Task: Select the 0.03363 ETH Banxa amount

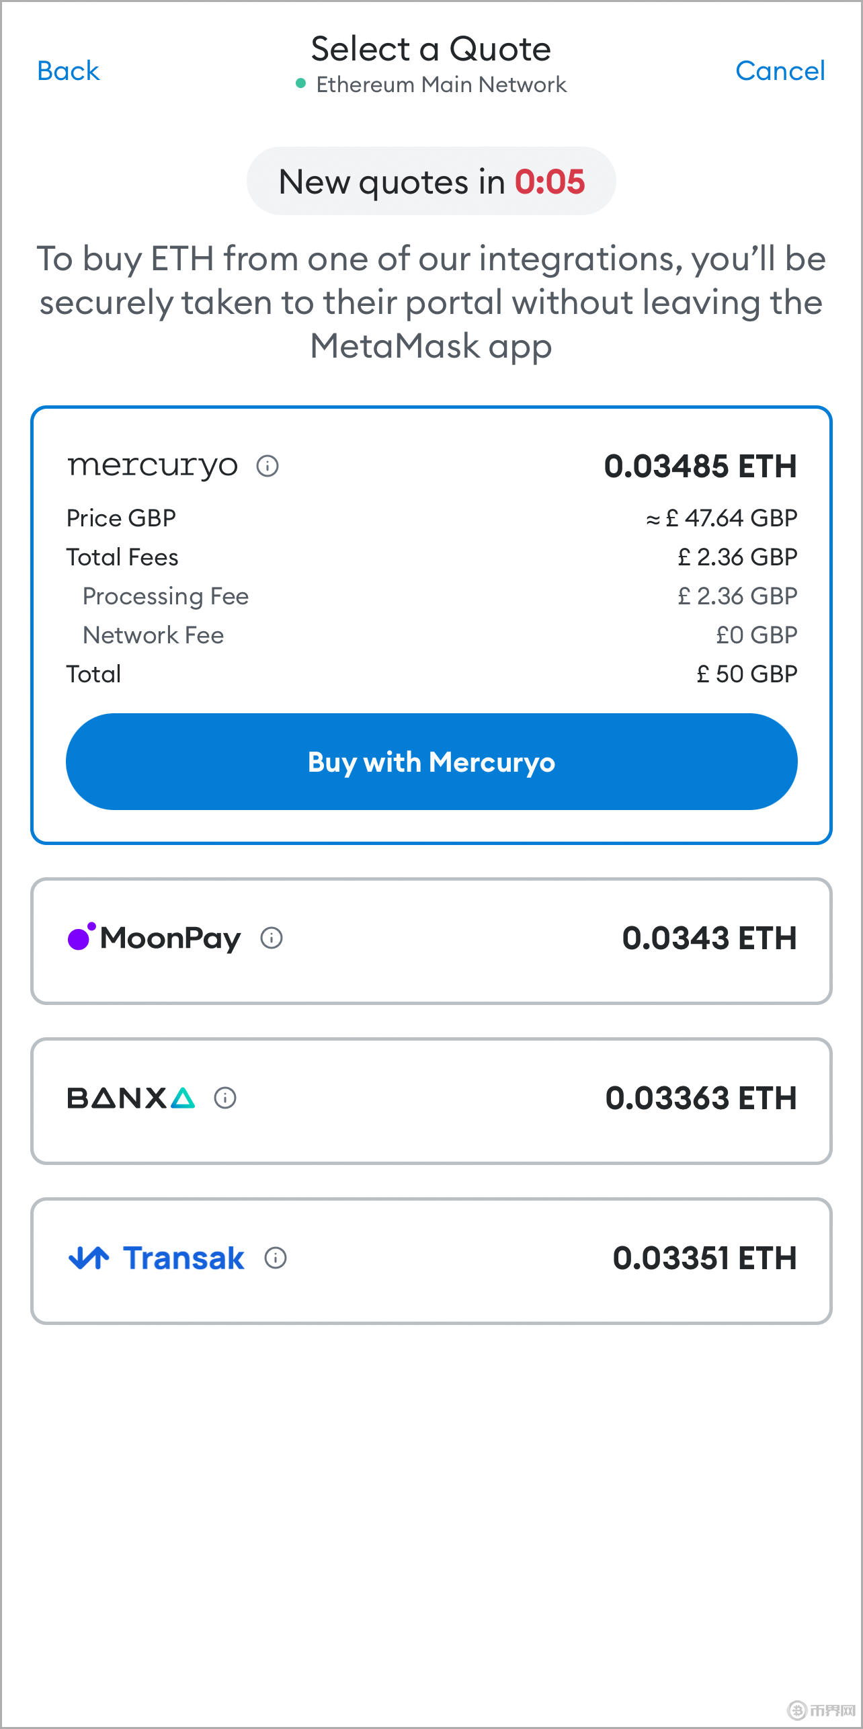Action: [x=701, y=1098]
